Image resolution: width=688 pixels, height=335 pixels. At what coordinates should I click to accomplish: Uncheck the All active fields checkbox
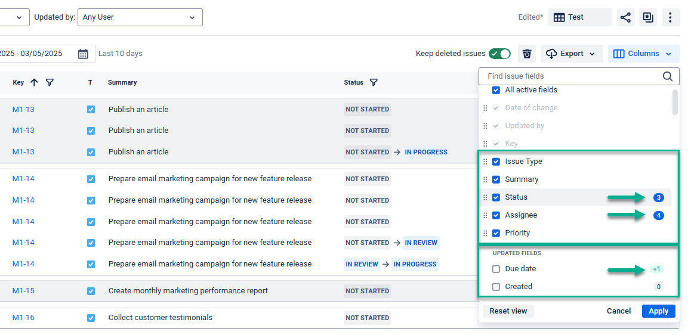[x=496, y=90]
